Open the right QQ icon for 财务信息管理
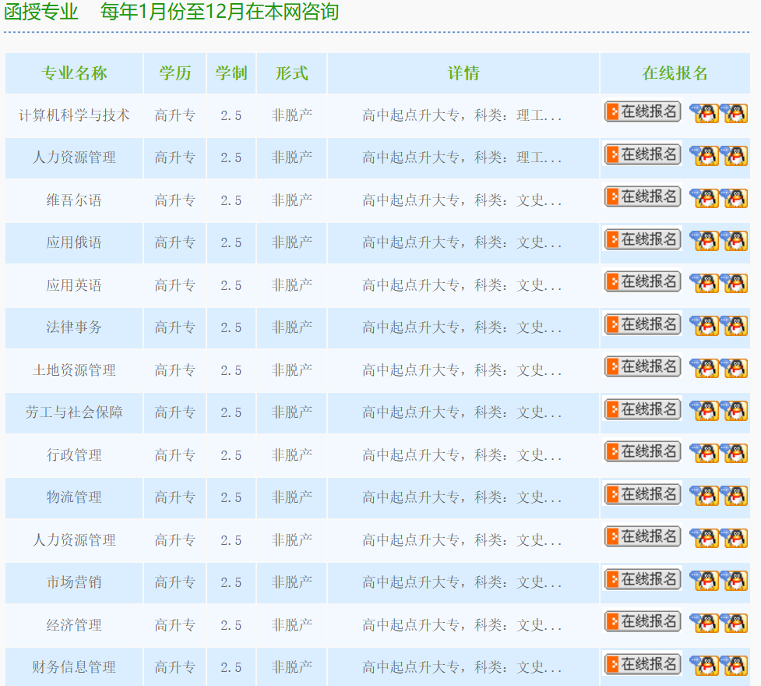The image size is (761, 686). click(734, 666)
